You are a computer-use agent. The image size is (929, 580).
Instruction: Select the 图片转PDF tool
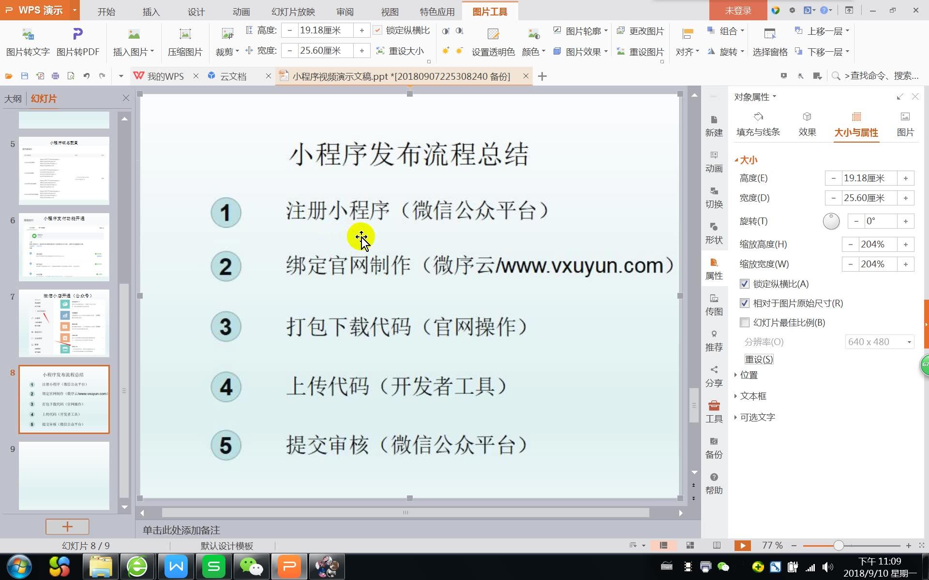pos(77,41)
